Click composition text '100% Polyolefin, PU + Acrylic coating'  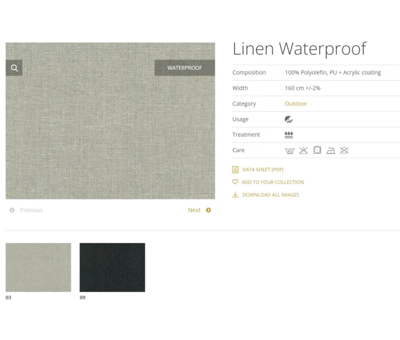tap(333, 72)
